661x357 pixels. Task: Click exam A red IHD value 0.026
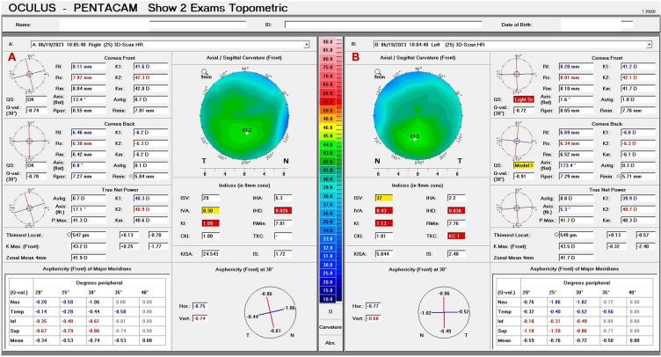pos(283,210)
